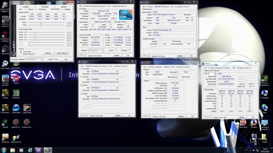The height and width of the screenshot is (153, 273).
Task: Launch the AudioLabel desktop icon
Action: point(16,108)
